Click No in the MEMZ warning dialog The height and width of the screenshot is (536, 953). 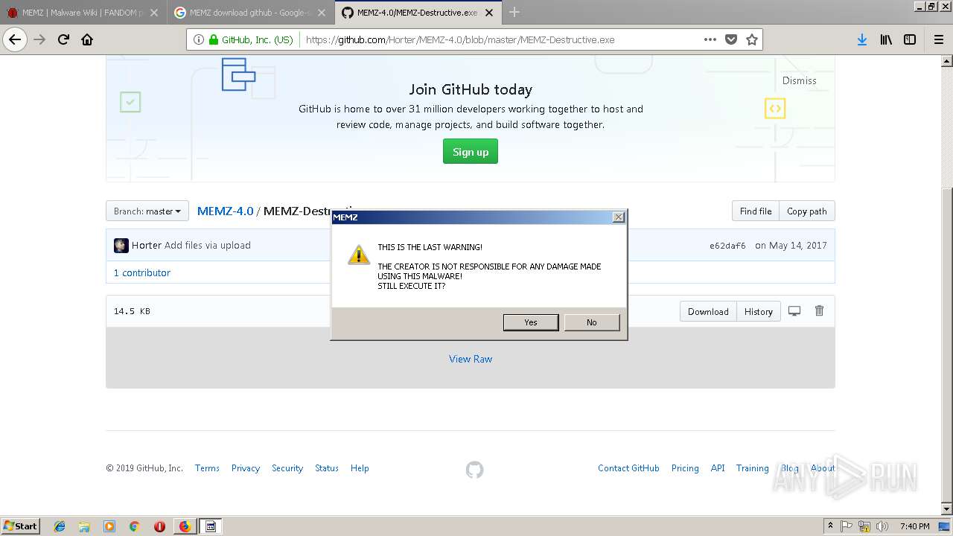592,322
